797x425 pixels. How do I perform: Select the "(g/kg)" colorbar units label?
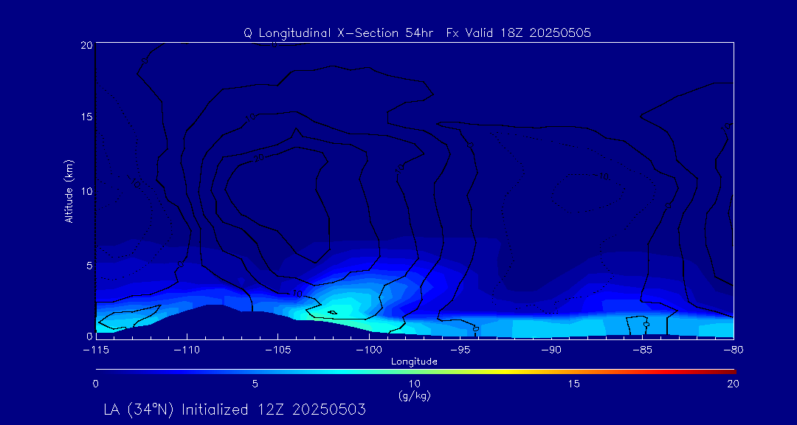(414, 396)
